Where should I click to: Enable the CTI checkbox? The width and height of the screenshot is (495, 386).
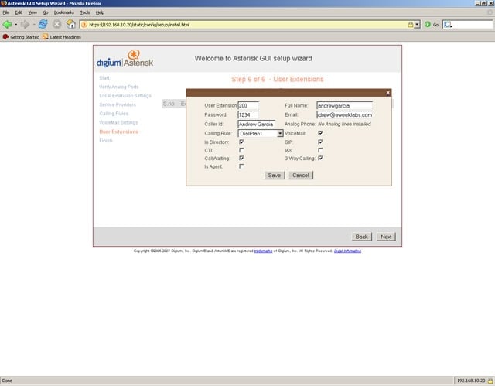(x=241, y=150)
